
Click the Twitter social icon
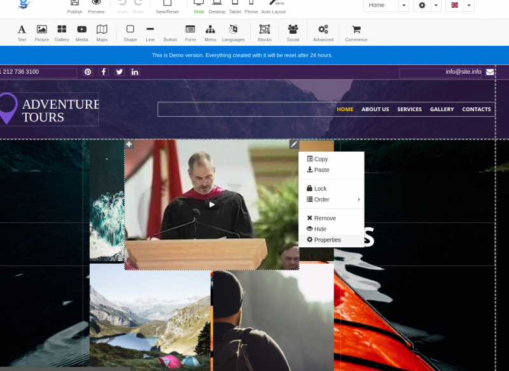pyautogui.click(x=119, y=72)
